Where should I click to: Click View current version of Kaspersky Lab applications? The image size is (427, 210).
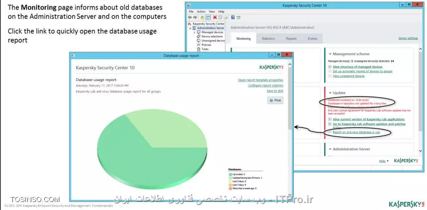point(368,119)
